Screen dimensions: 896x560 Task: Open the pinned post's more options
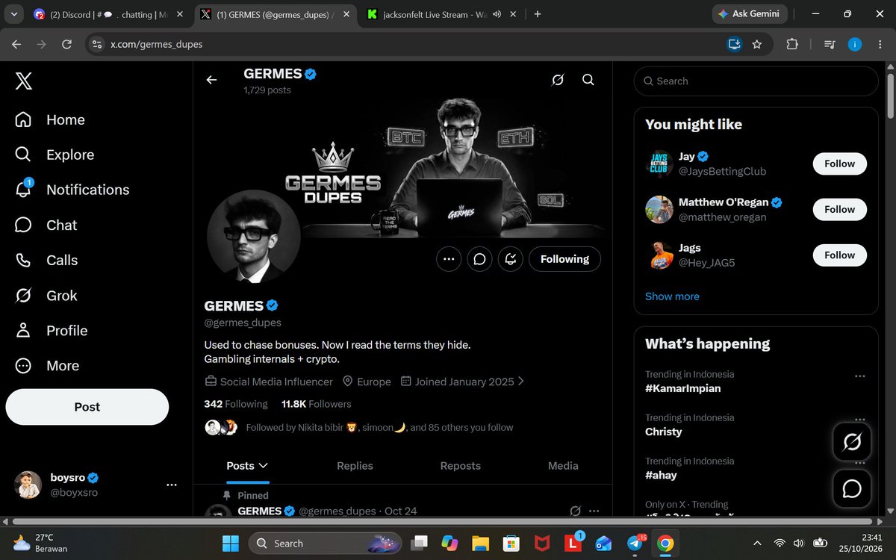[594, 511]
